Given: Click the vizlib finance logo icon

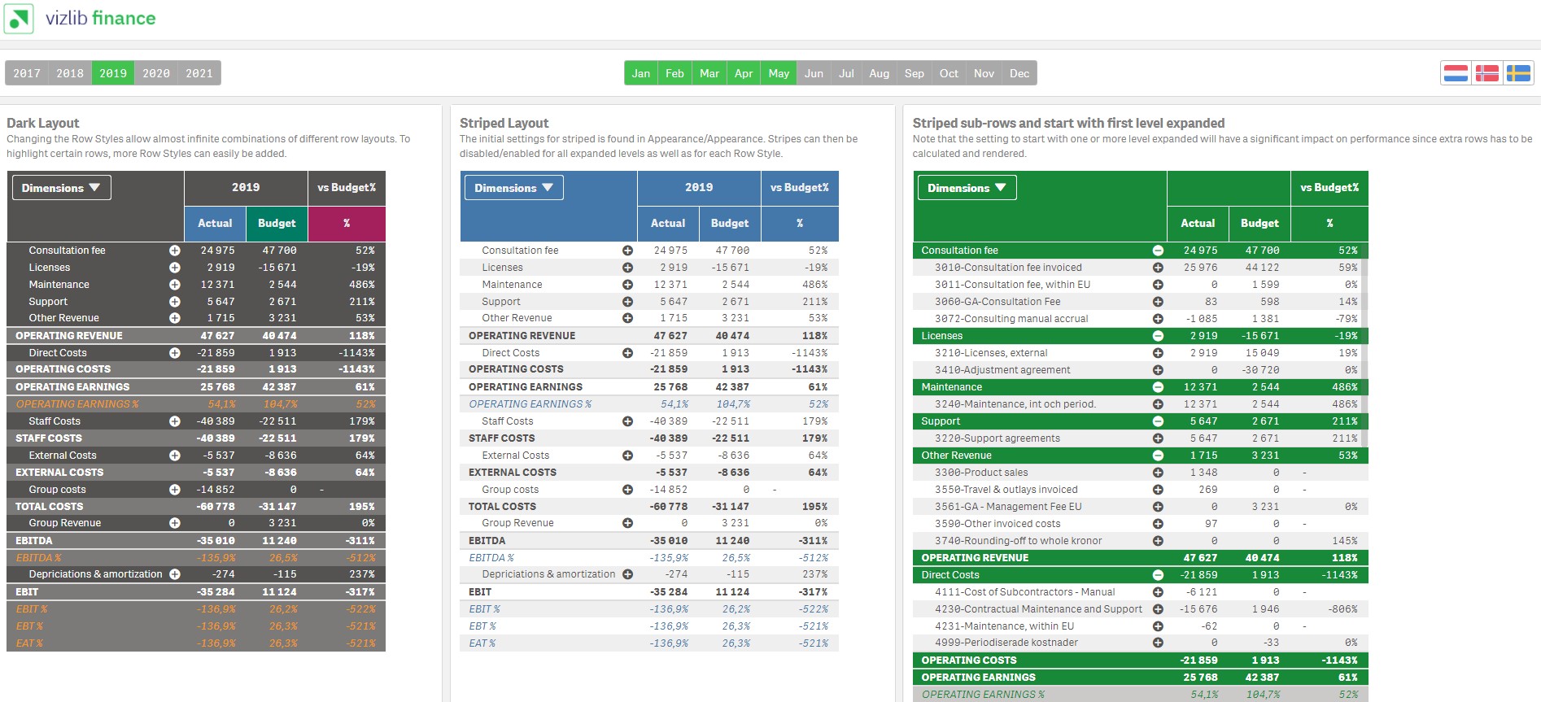Looking at the screenshot, I should [19, 18].
